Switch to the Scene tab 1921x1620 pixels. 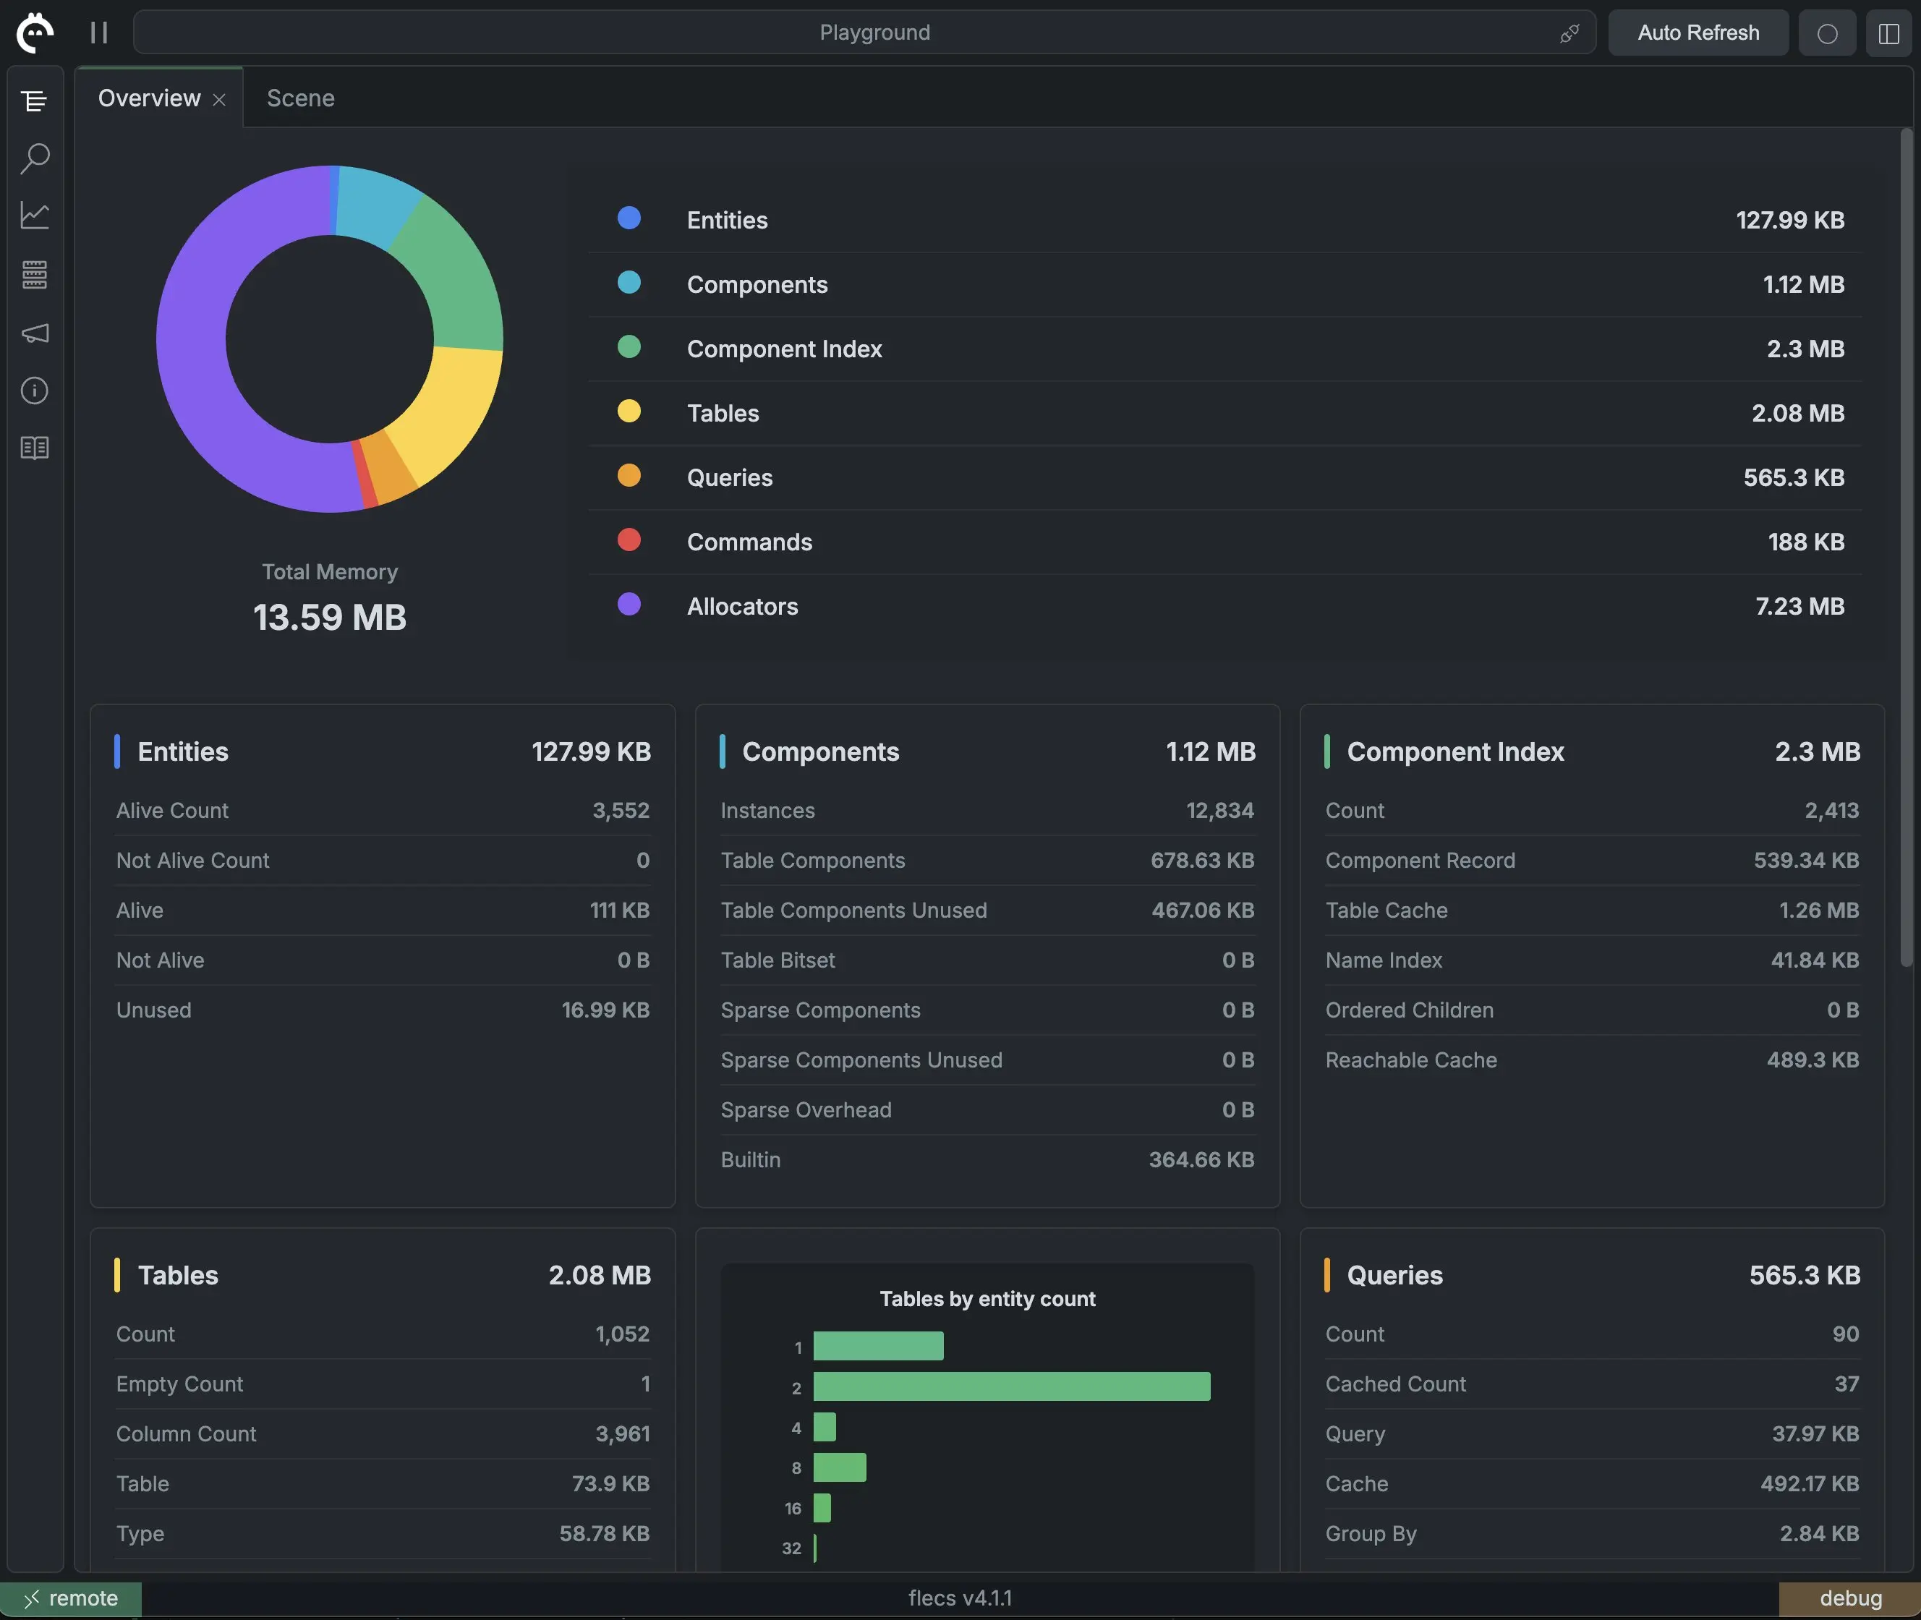300,98
